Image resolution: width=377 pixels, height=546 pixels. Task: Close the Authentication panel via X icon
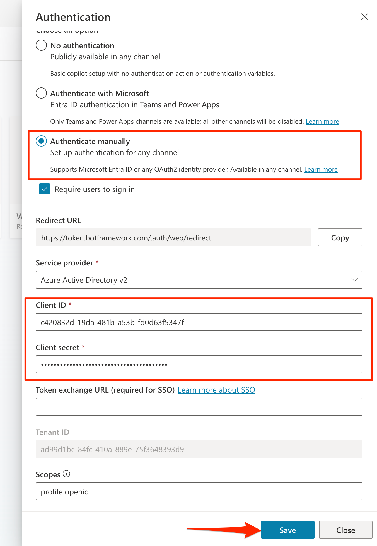(364, 17)
